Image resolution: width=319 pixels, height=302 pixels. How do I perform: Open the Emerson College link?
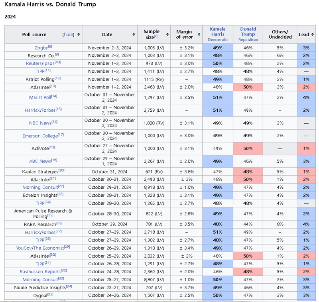tap(40, 136)
